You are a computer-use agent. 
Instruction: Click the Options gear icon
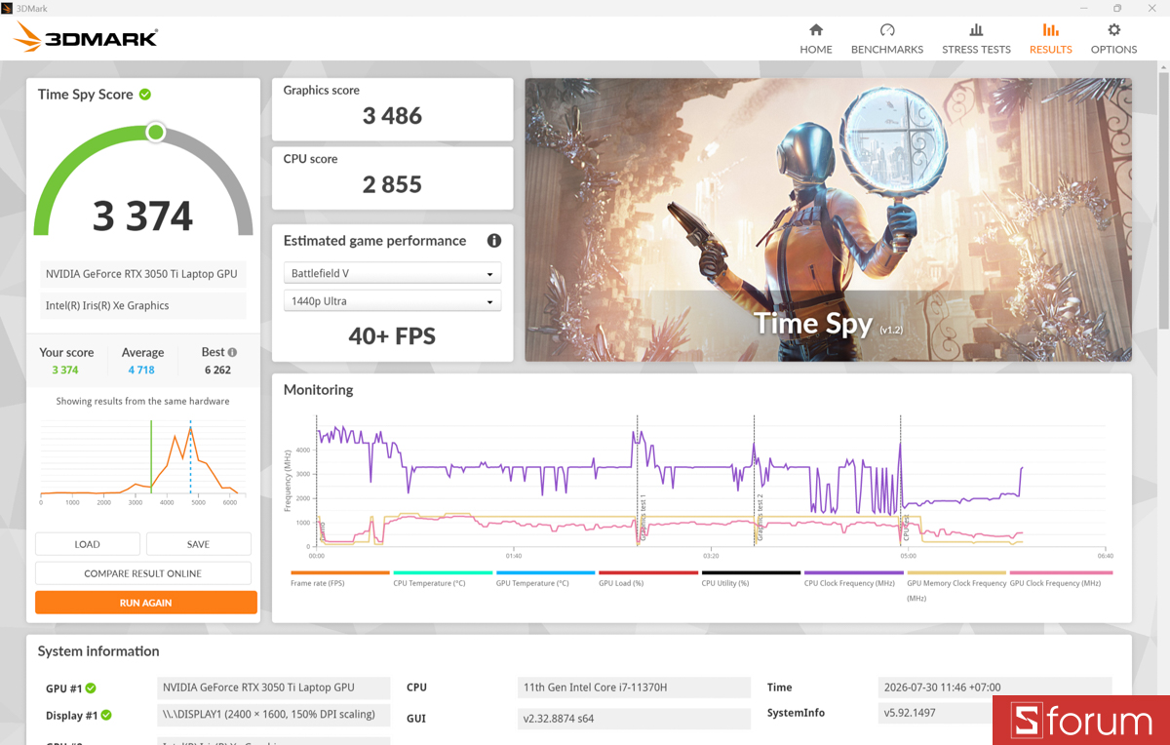coord(1113,30)
